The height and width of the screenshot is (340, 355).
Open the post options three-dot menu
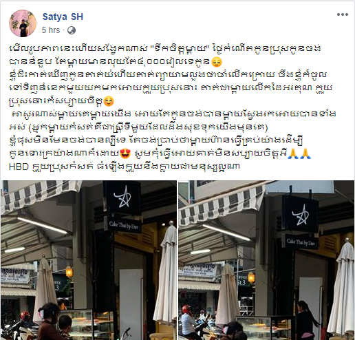(343, 14)
